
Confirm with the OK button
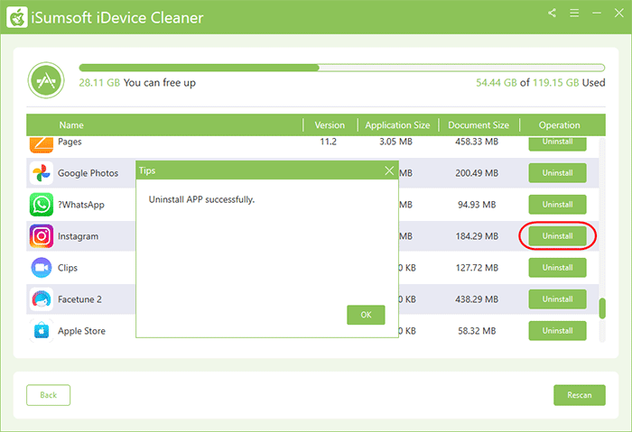(x=366, y=315)
